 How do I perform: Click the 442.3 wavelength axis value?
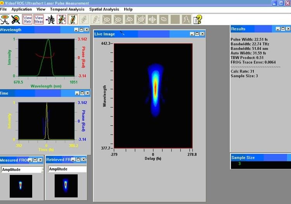[106, 44]
